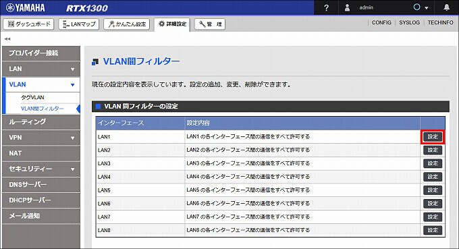
Task: Click the RTX1300 model name
Action: [87, 8]
